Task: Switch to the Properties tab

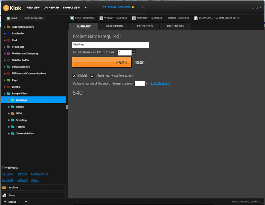Action: tap(145, 26)
